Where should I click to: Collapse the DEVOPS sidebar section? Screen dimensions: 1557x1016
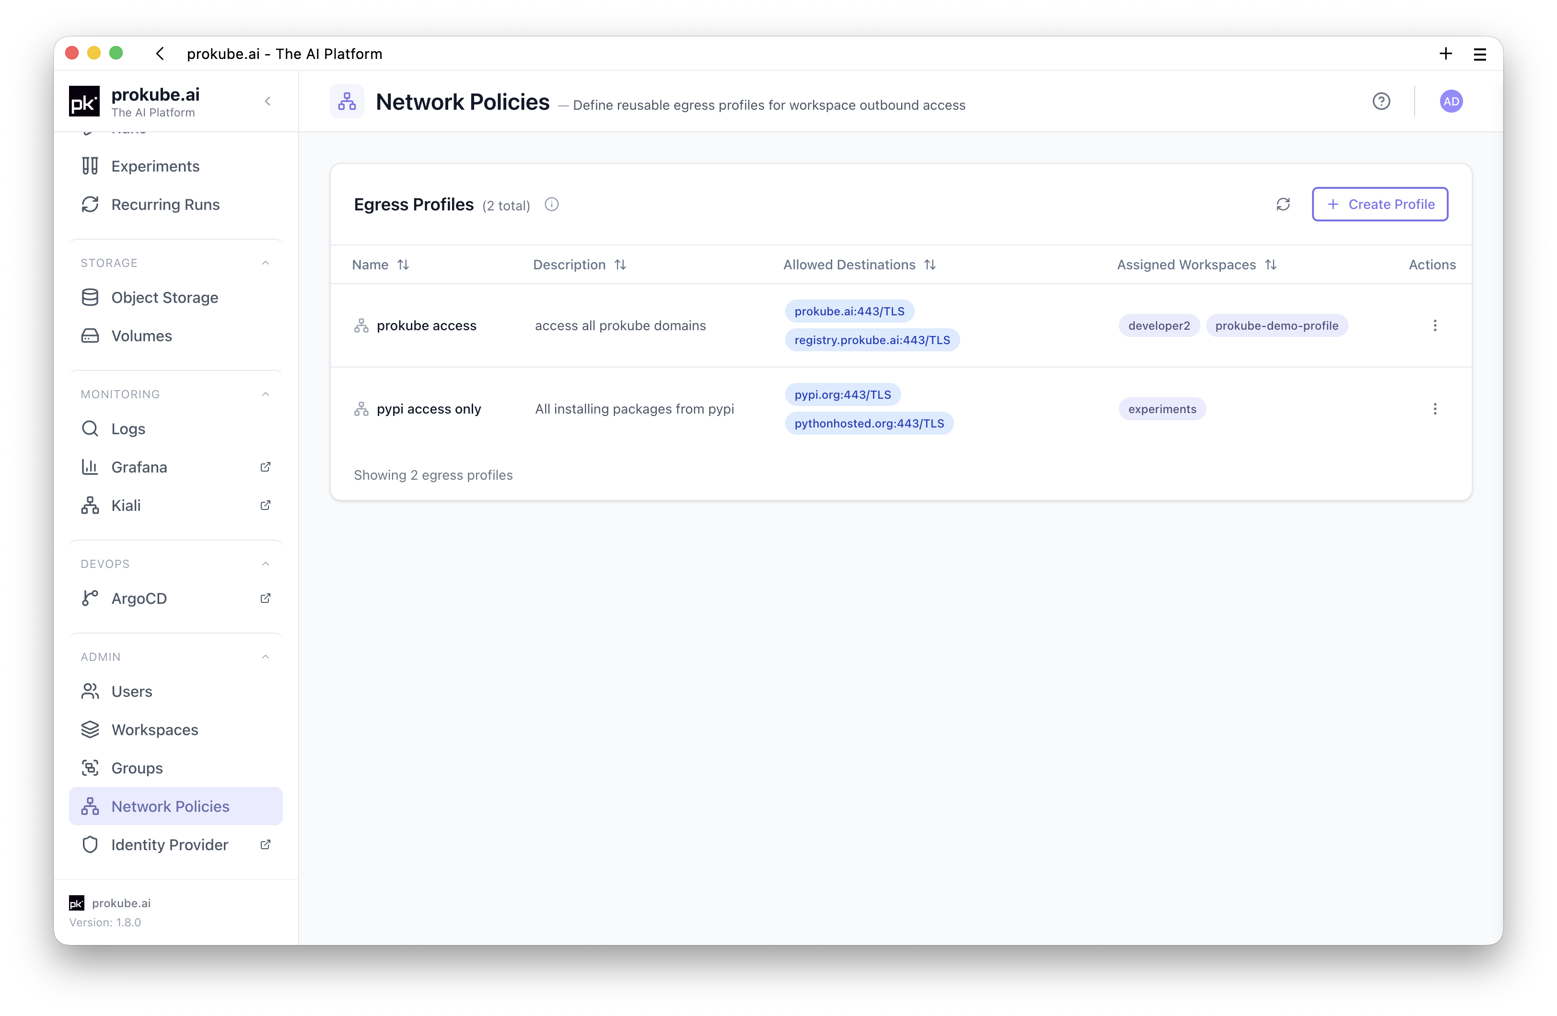tap(266, 564)
